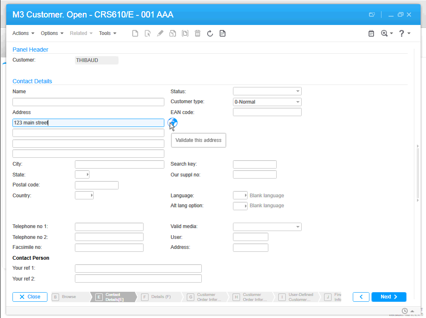Click the globe icon to validate address

tap(173, 123)
